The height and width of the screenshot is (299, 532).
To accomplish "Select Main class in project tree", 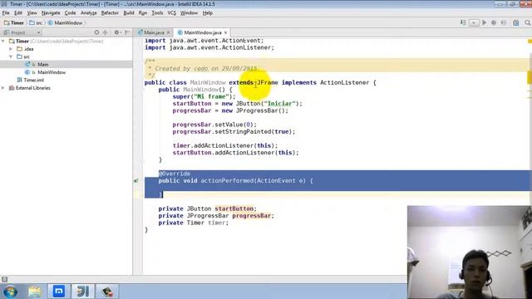I will point(42,65).
